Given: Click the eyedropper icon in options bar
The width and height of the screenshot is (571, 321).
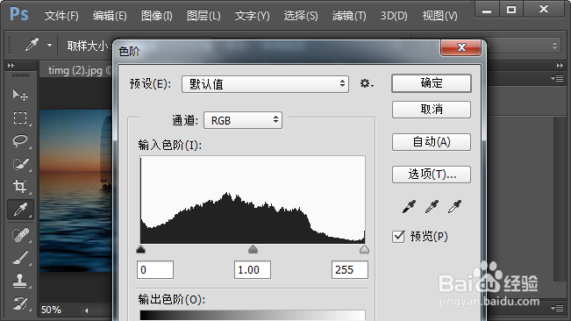Looking at the screenshot, I should (32, 45).
